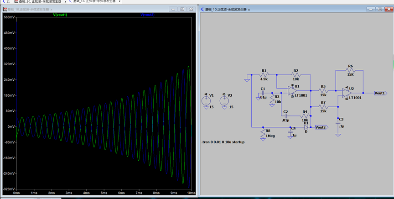The height and width of the screenshot is (199, 394).
Task: Click the ground symbol below C3
Action: pos(338,135)
